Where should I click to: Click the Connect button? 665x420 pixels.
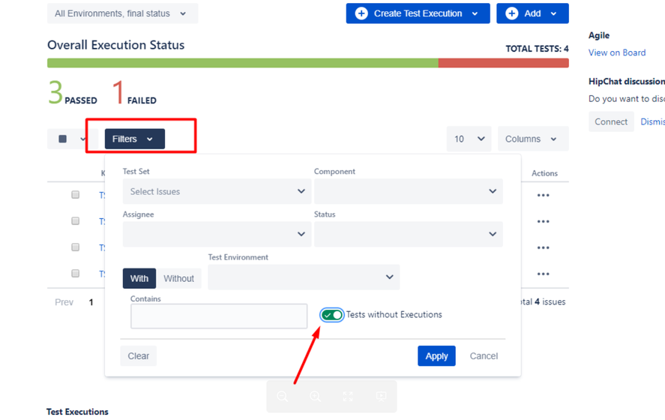611,121
